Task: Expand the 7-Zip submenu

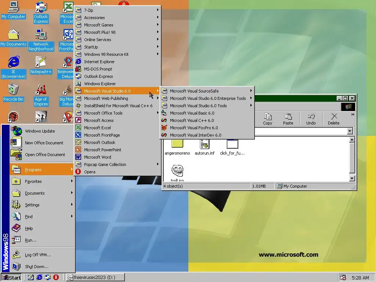Action: (117, 10)
